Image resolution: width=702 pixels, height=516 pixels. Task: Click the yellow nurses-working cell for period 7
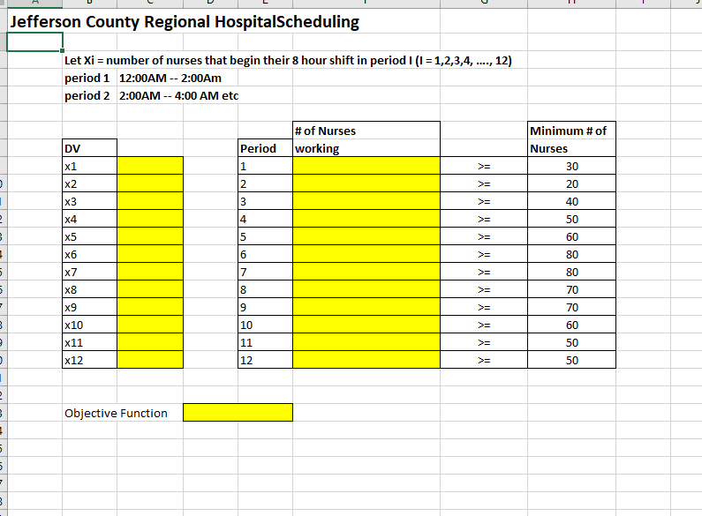pos(366,272)
